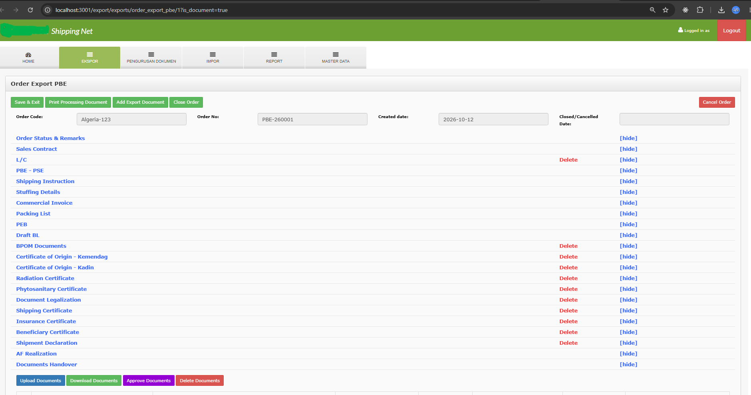Click Download Documents button
The height and width of the screenshot is (395, 751).
click(94, 381)
